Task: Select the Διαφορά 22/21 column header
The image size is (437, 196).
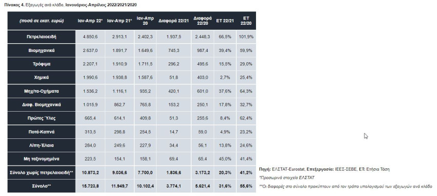Action: [x=174, y=21]
